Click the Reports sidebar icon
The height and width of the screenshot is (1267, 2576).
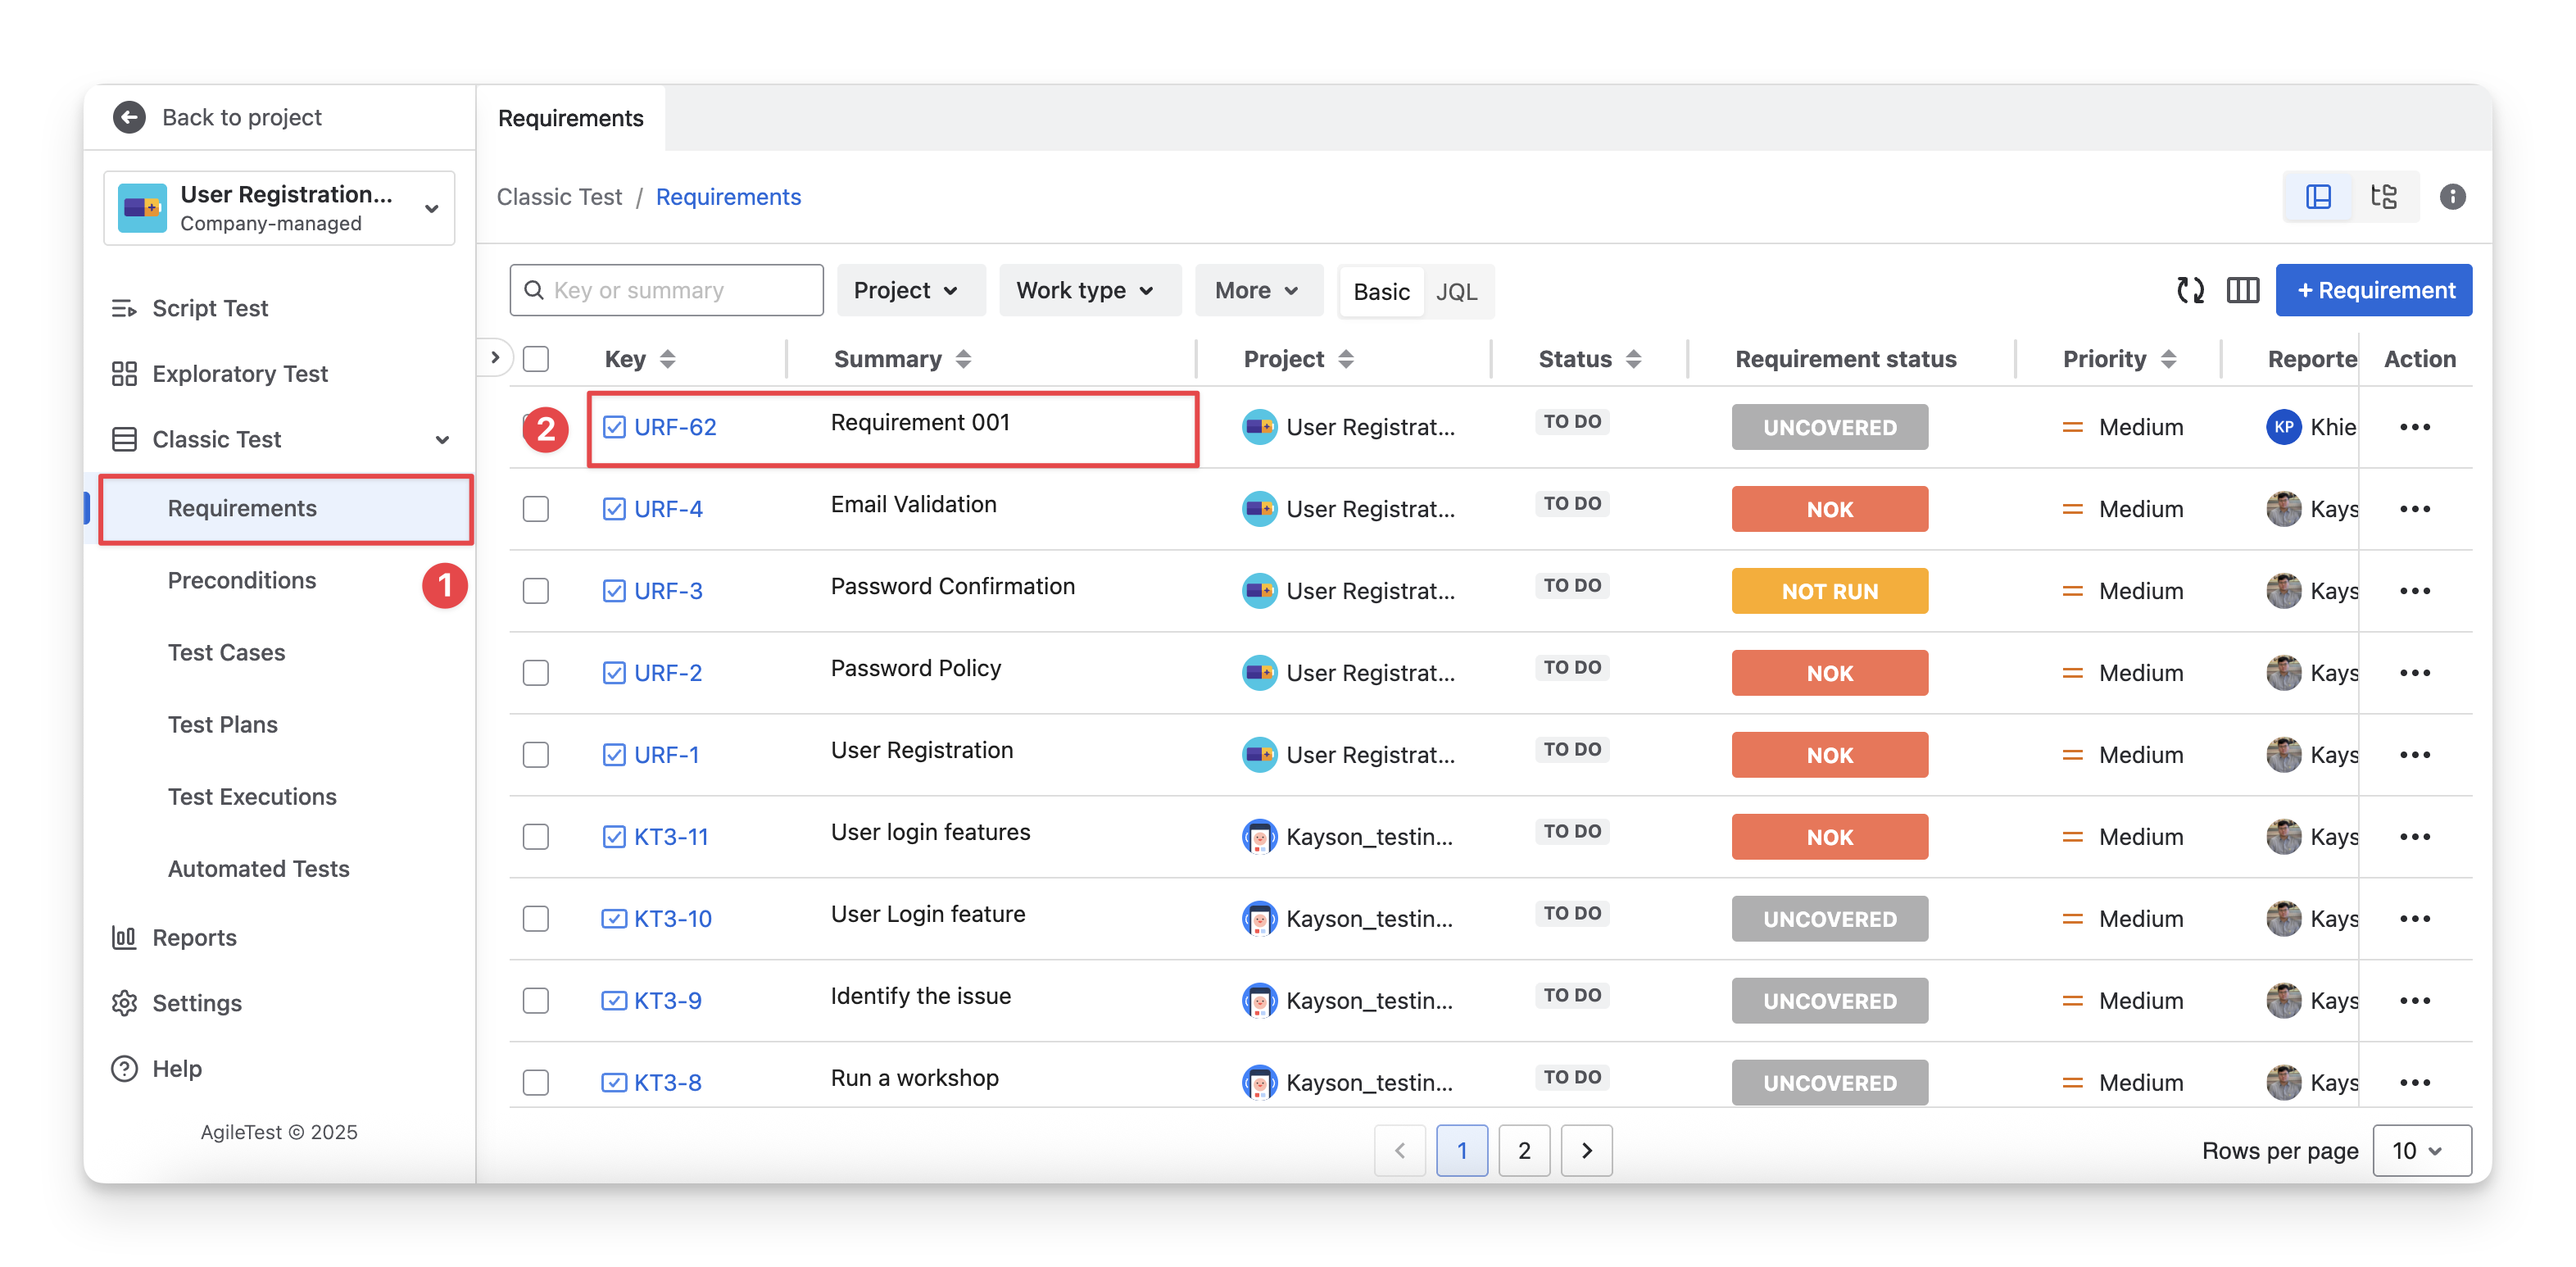coord(124,937)
